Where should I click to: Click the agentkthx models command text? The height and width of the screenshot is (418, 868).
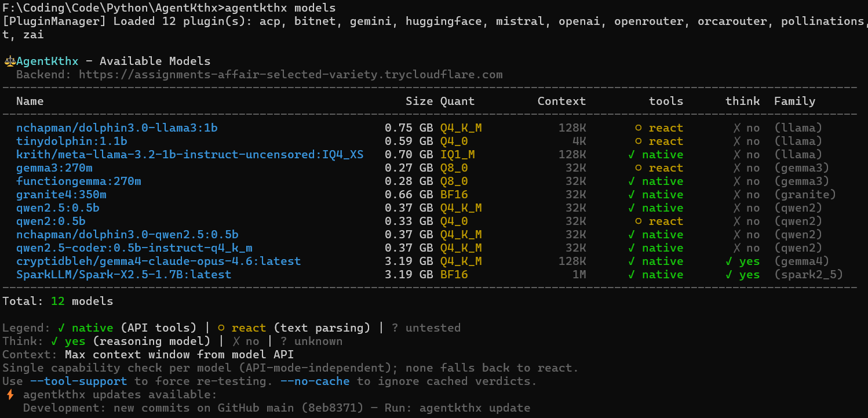[280, 8]
